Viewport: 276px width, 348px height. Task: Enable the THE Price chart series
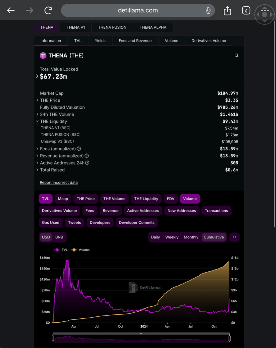86,199
